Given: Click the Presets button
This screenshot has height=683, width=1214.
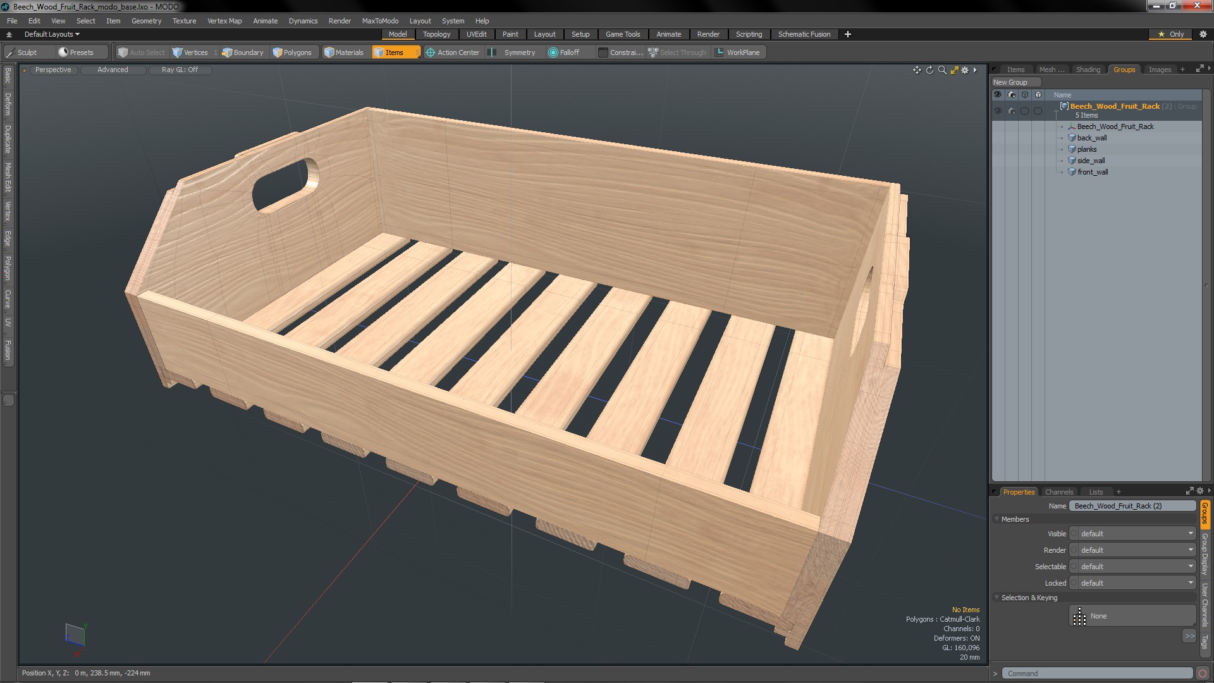Looking at the screenshot, I should point(76,52).
